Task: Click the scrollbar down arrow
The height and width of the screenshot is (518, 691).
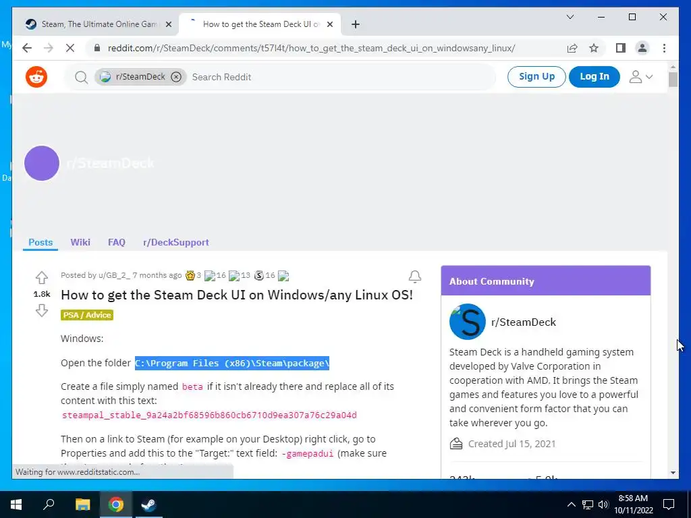Action: [x=673, y=473]
